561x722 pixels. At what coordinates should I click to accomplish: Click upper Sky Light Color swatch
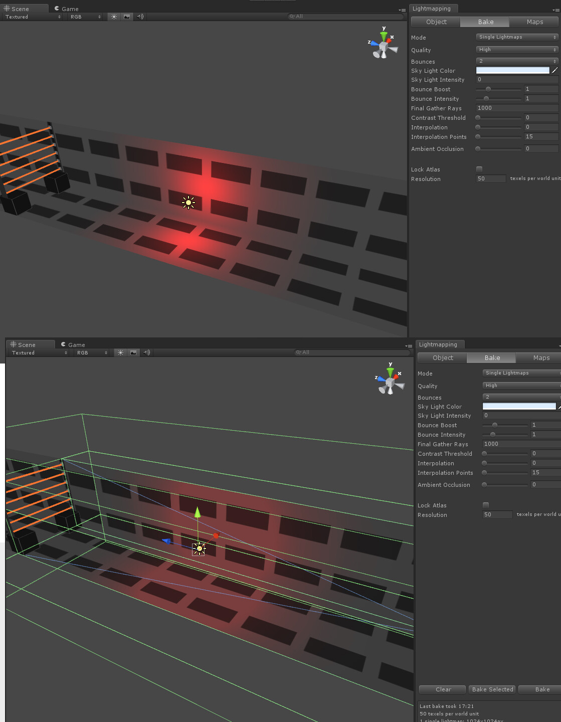point(512,70)
